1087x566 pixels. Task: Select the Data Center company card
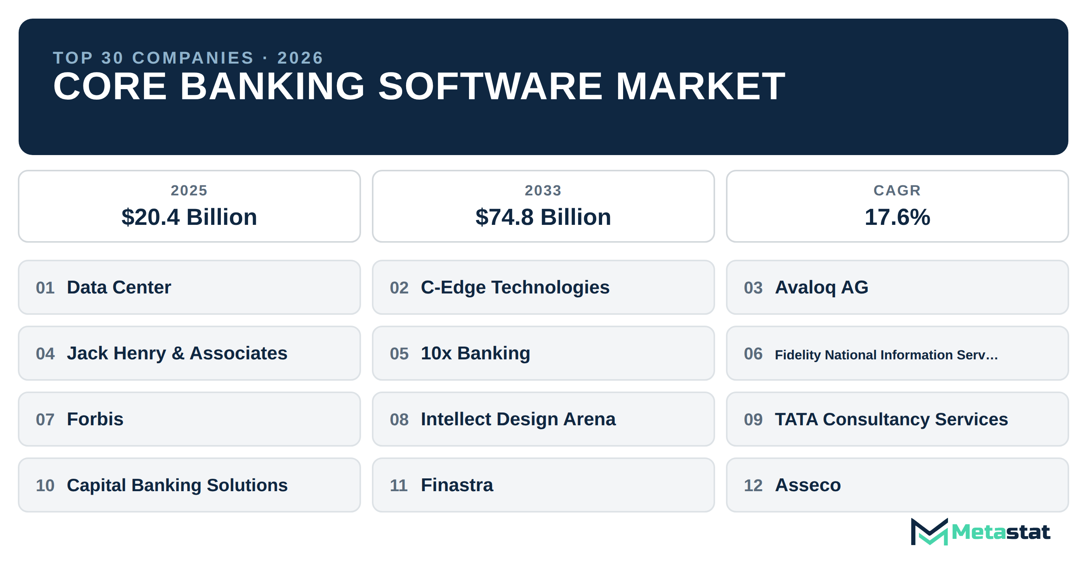click(x=189, y=287)
